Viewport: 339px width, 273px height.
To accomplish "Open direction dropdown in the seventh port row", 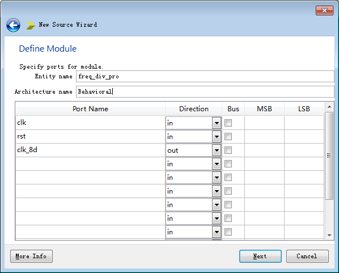I will pyautogui.click(x=217, y=205).
